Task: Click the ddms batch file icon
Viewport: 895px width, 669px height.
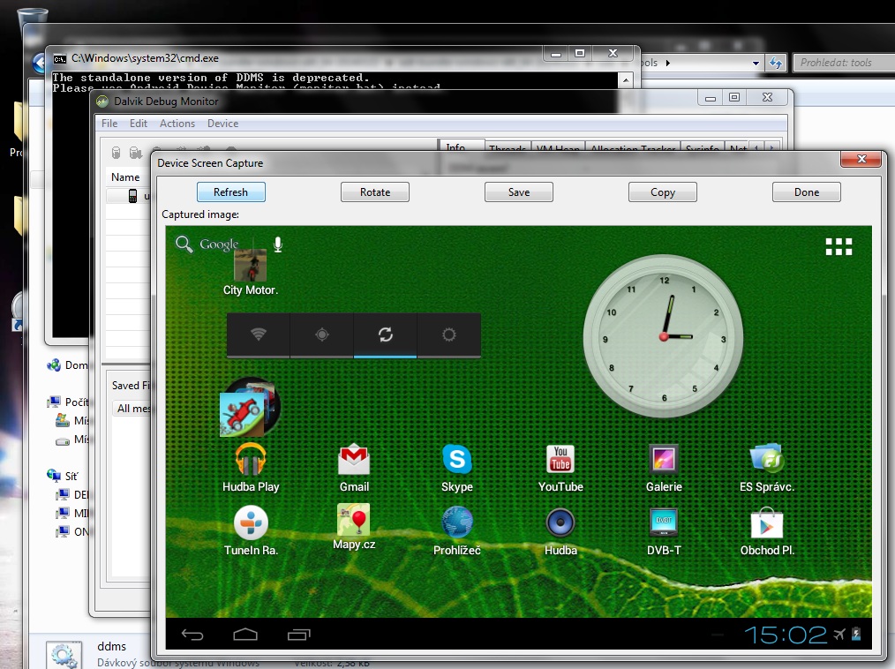Action: pyautogui.click(x=64, y=654)
